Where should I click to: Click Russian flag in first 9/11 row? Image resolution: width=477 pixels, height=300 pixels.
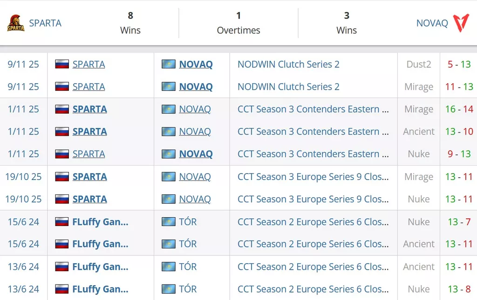62,64
